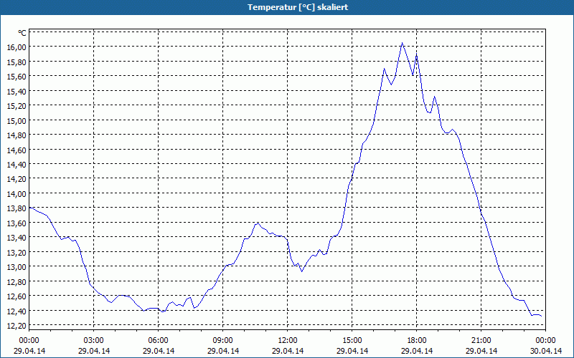Click the 03:00 time axis label
The image size is (574, 358).
pyautogui.click(x=94, y=340)
